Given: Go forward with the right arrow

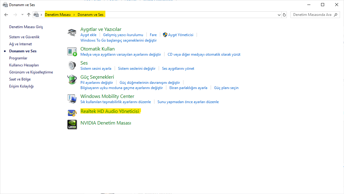Looking at the screenshot, I should (x=15, y=15).
